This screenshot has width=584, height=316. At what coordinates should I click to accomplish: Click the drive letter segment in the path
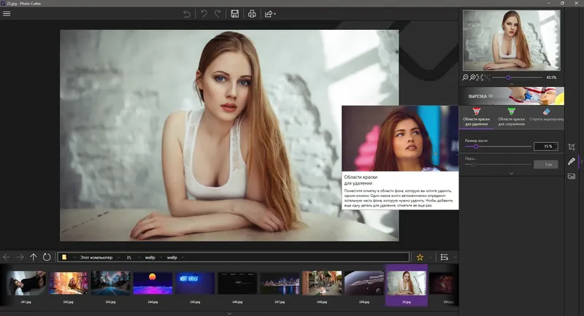(x=129, y=258)
